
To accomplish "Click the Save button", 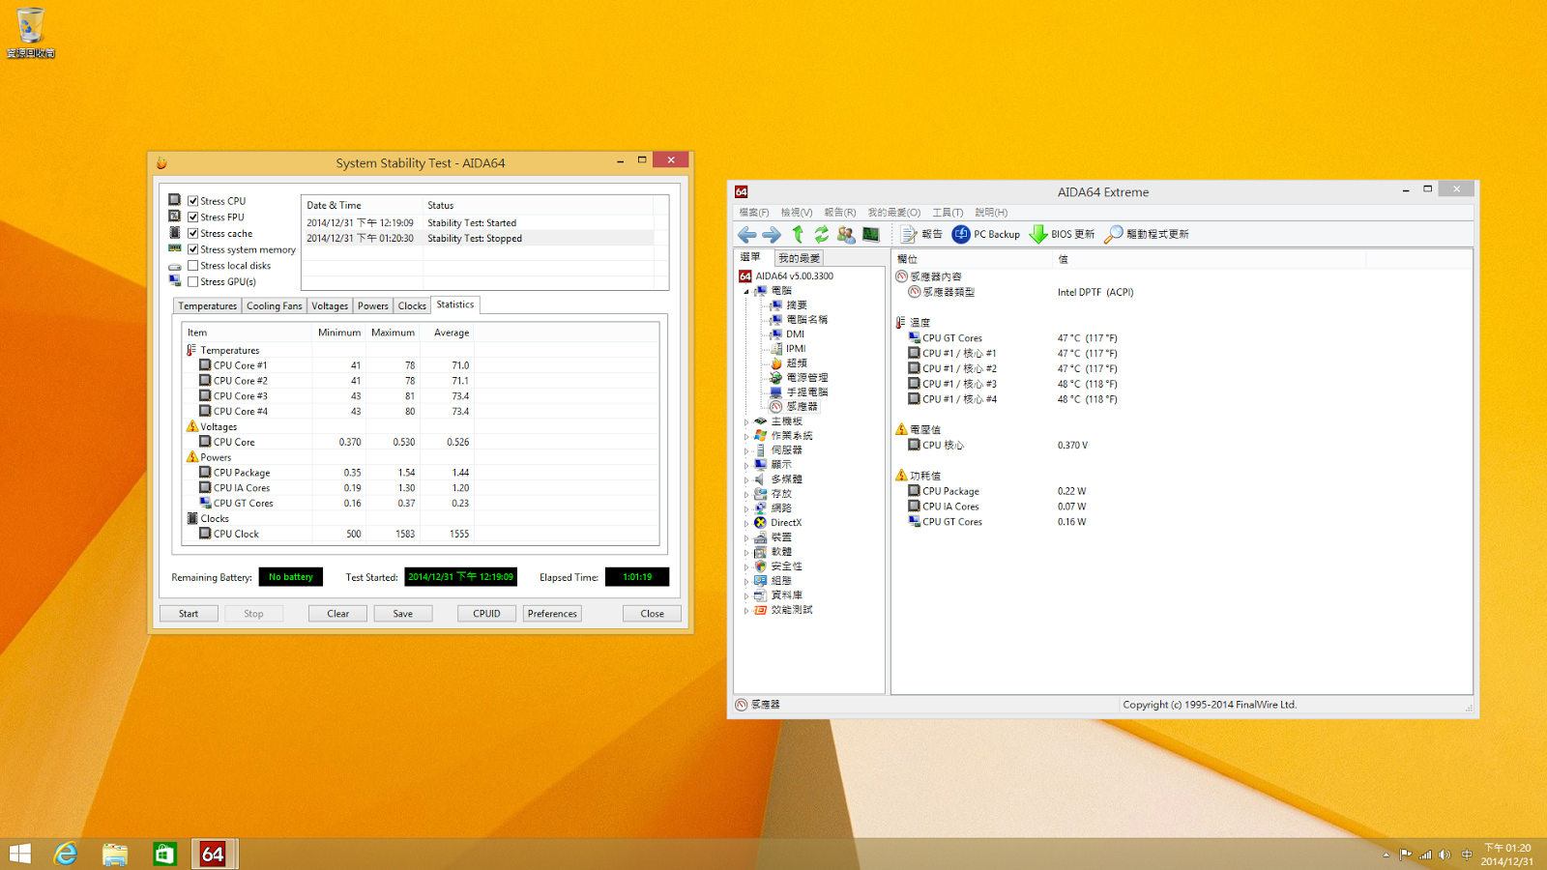I will (403, 614).
